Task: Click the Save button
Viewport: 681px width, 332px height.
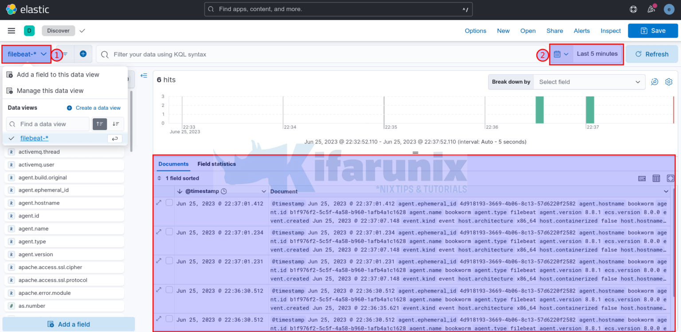Action: click(653, 31)
